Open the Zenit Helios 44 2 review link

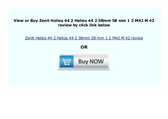click(84, 38)
